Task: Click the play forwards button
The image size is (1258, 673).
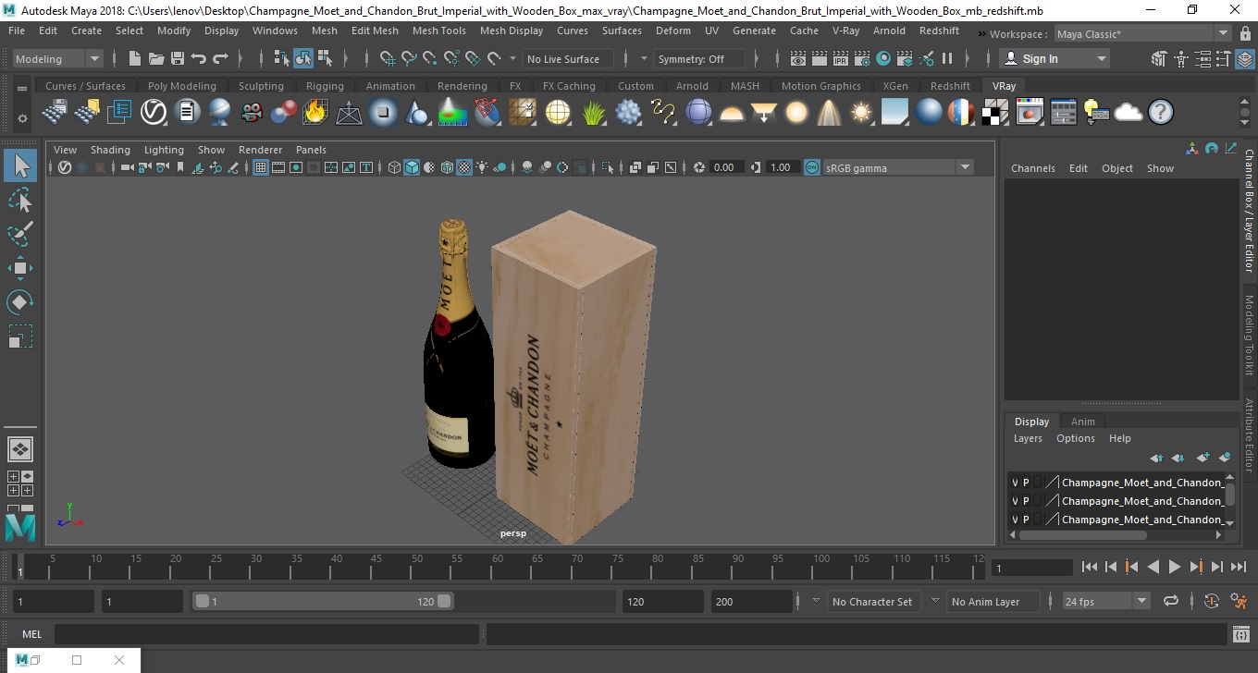Action: pyautogui.click(x=1174, y=567)
